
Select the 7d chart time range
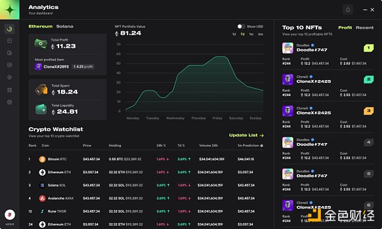243,34
